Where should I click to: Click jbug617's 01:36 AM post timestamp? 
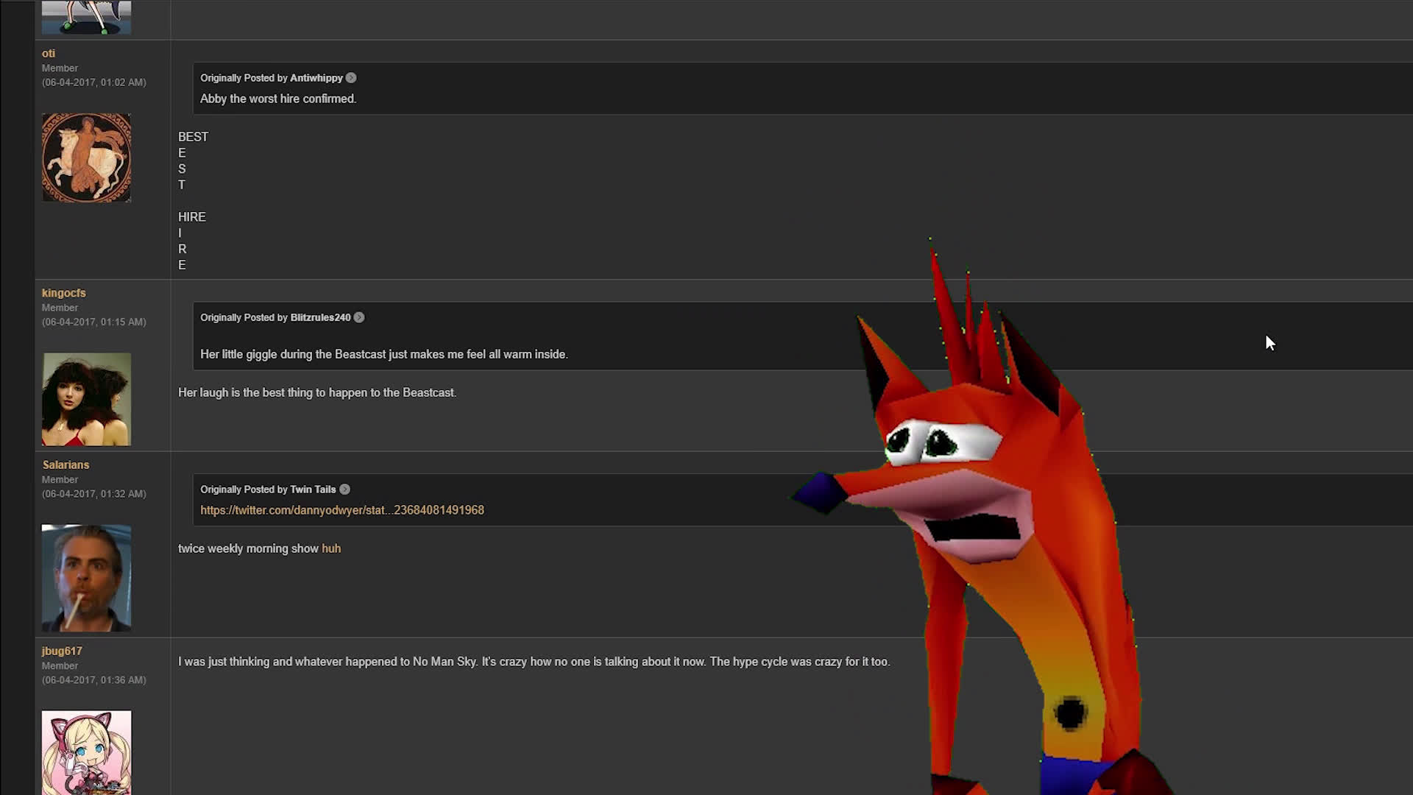coord(94,680)
